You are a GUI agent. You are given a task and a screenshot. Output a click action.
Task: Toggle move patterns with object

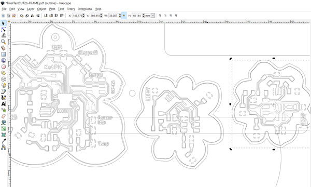(x=176, y=15)
